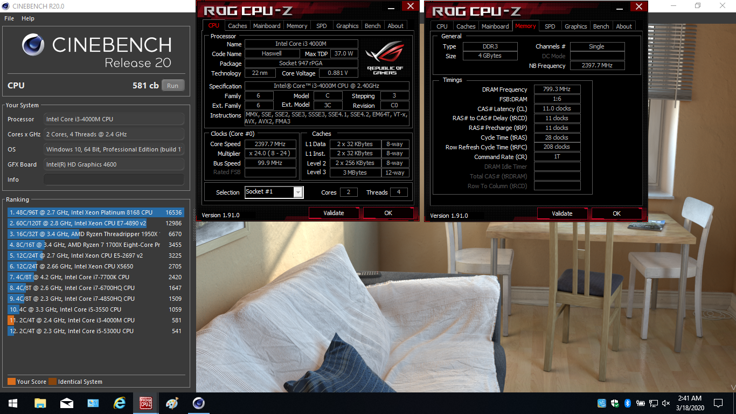Click the NB Frequency value 2397.7 MHz
The height and width of the screenshot is (414, 736).
point(598,66)
